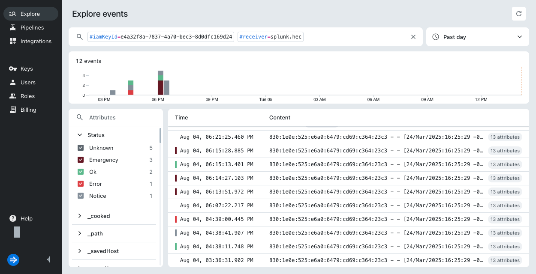This screenshot has width=536, height=274.
Task: Expand the _cooked attribute group
Action: tap(80, 216)
